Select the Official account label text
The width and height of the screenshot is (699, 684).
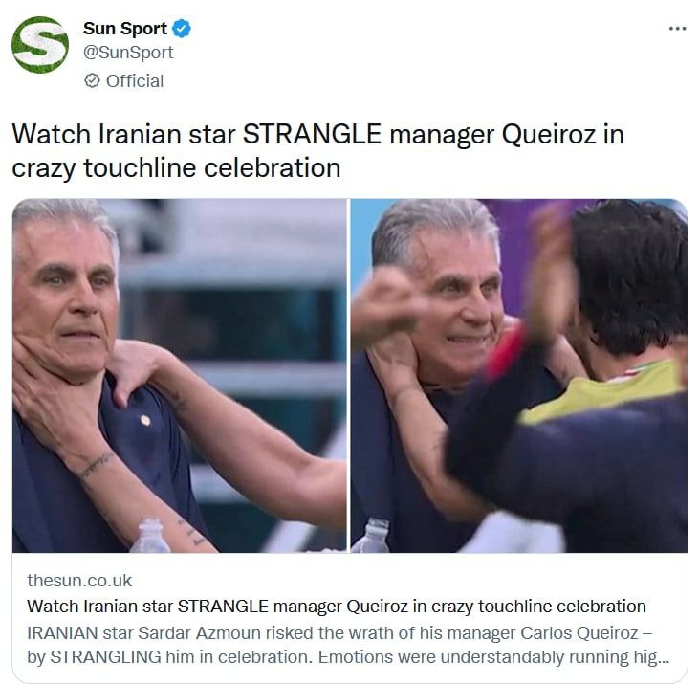135,81
